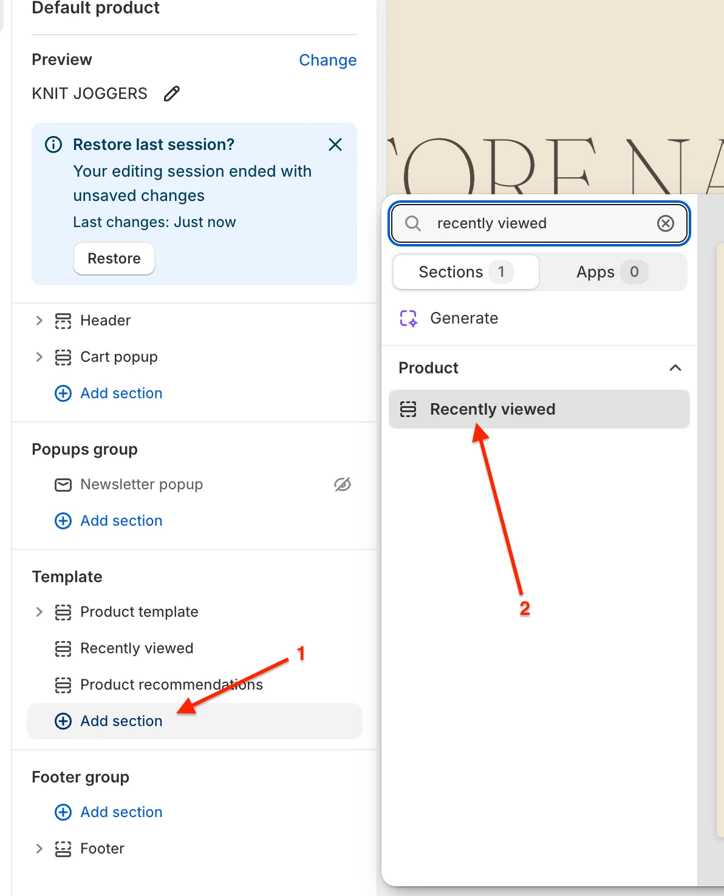724x896 pixels.
Task: Click the pencil icon next to KNIT JOGGERS
Action: click(x=172, y=93)
